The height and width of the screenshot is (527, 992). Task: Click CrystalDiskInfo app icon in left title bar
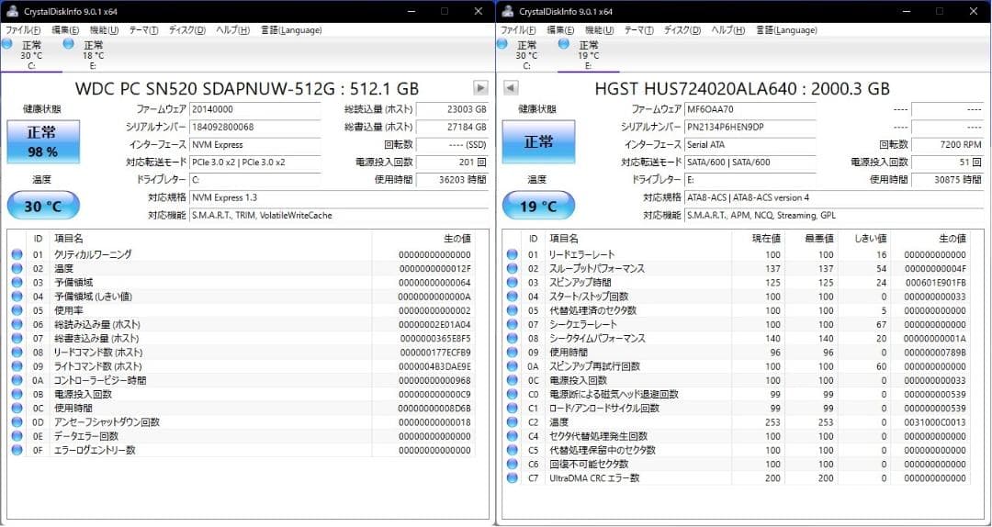(11, 11)
